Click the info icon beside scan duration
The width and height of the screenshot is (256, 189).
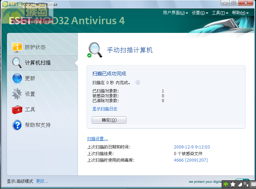point(138,82)
